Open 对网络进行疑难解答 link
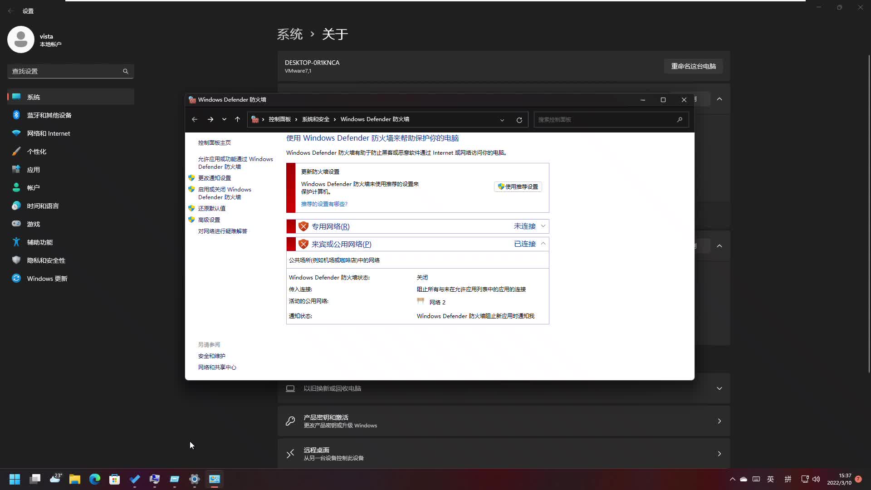Screen dimensions: 871x490 tap(223, 231)
